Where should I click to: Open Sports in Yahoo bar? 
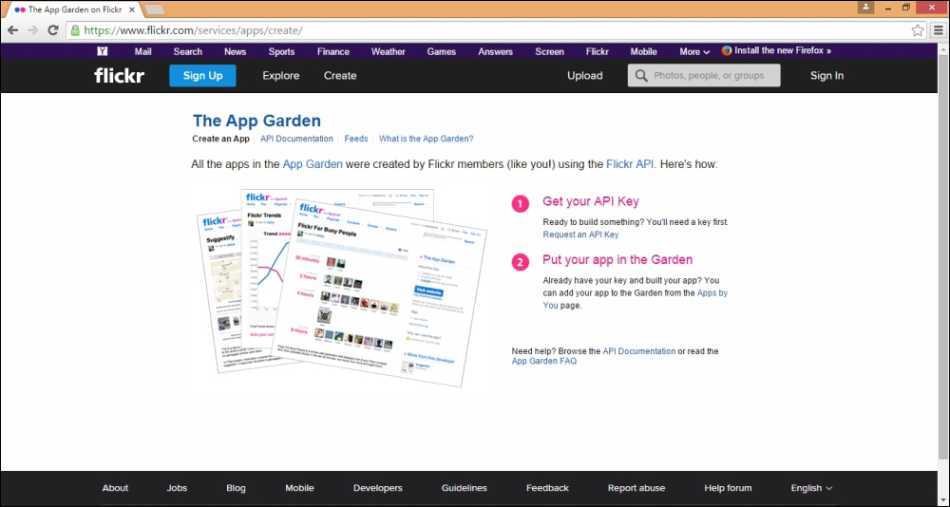(x=282, y=51)
